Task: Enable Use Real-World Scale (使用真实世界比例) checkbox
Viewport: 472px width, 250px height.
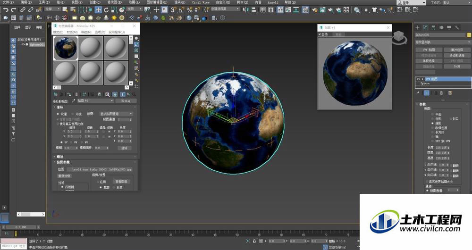Action: 58,124
